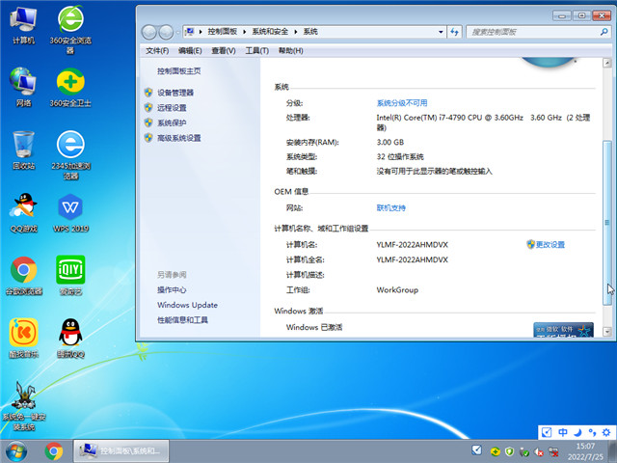Screen dimensions: 617x463
Task: Launch 谷歌浏览器 desktop Chrome icon
Action: (23, 276)
